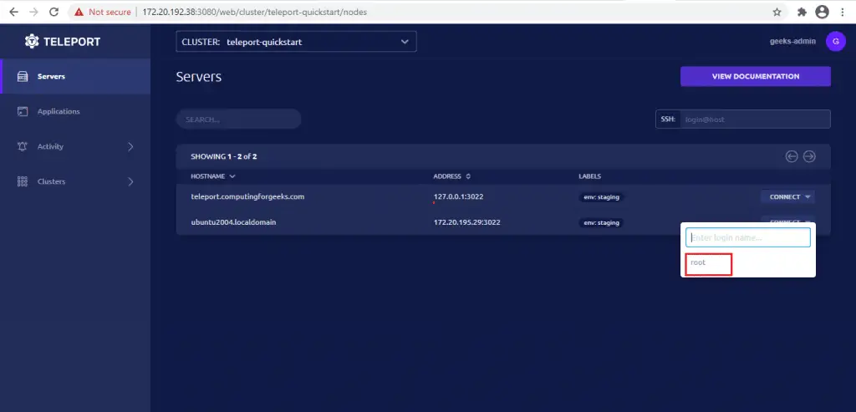This screenshot has height=412, width=856.
Task: Click the Applications sidebar icon
Action: pos(23,111)
